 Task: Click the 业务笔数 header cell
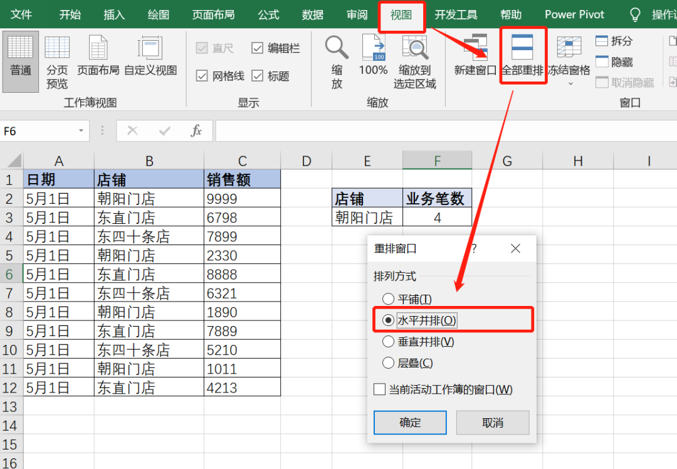pos(437,198)
